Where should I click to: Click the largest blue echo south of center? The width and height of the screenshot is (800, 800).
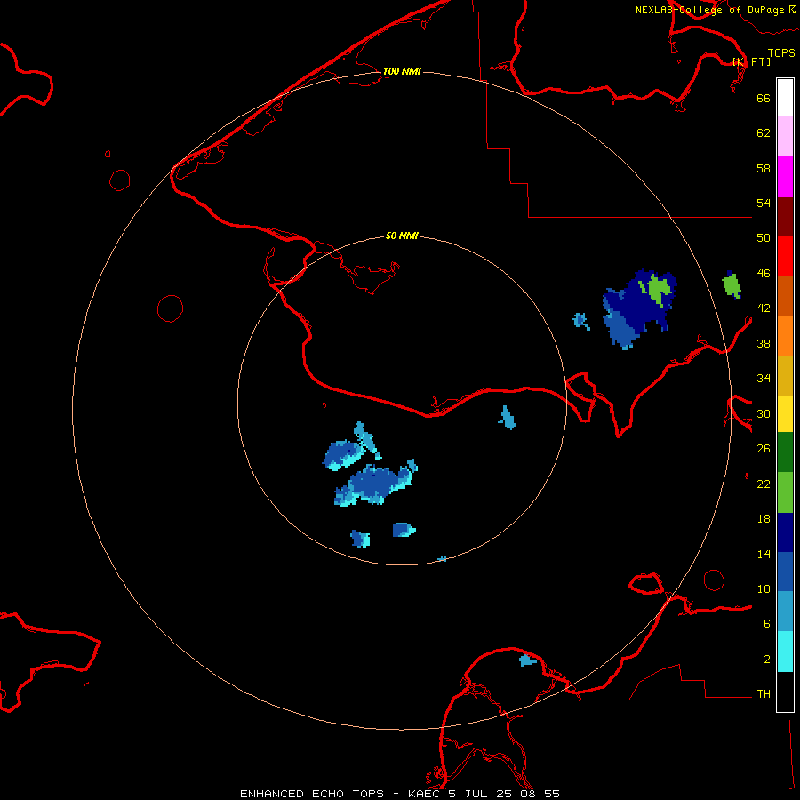376,483
